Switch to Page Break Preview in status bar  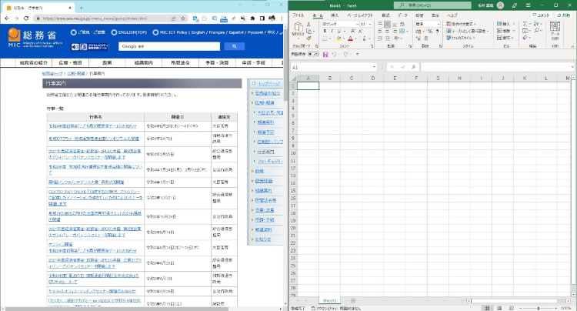point(512,308)
